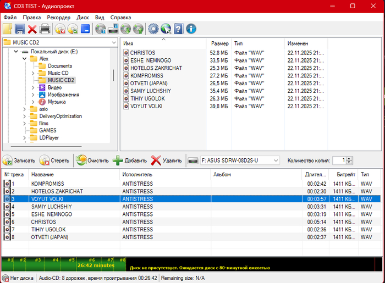385x283 pixels.
Task: Click the question mark help icon
Action: [179, 29]
